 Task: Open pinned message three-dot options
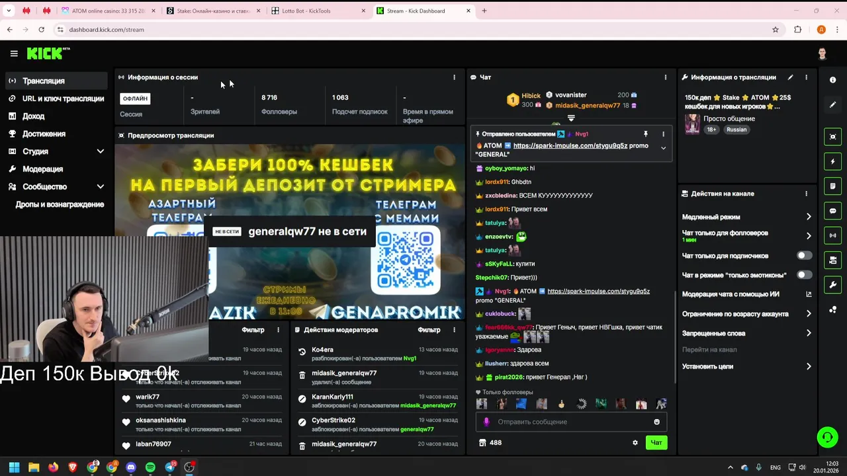663,134
